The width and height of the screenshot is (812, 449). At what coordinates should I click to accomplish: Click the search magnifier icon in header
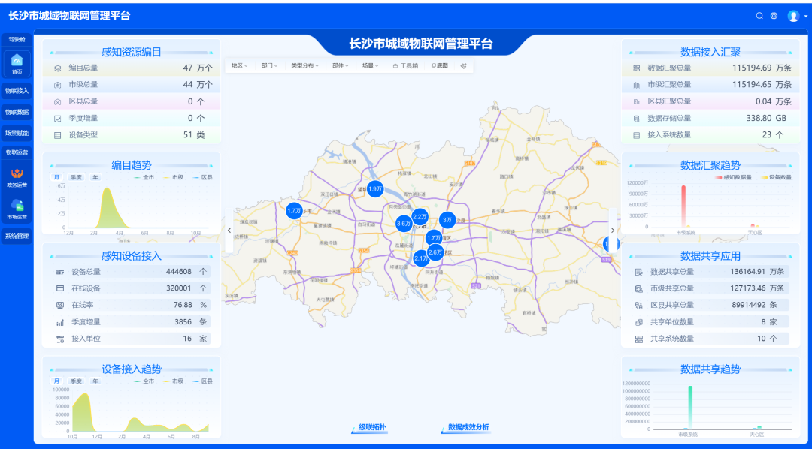coord(759,16)
